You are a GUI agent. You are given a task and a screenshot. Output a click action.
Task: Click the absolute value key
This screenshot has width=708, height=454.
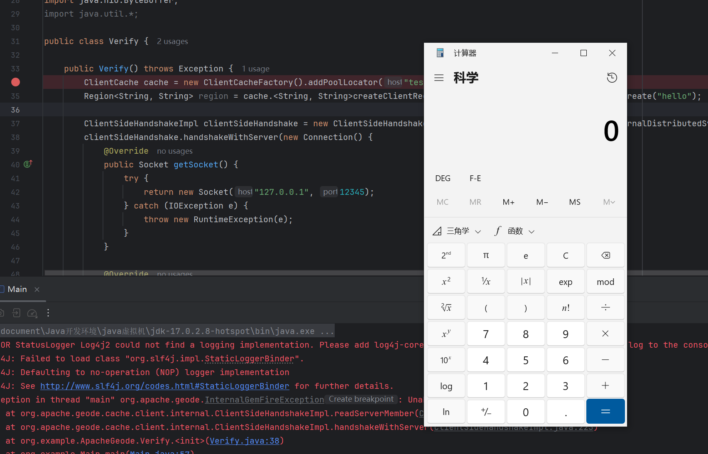[526, 282]
